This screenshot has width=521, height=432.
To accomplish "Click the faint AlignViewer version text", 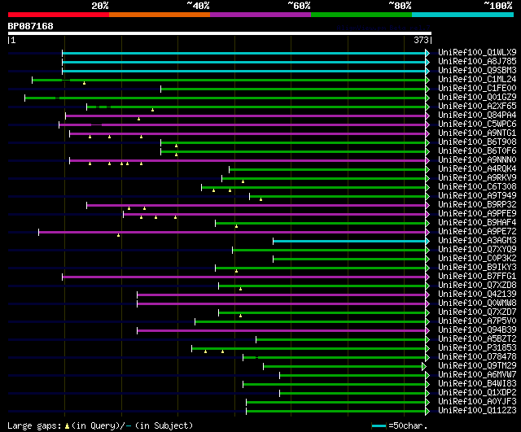I will (383, 28).
